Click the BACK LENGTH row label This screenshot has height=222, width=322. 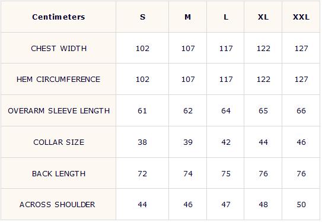click(x=59, y=174)
